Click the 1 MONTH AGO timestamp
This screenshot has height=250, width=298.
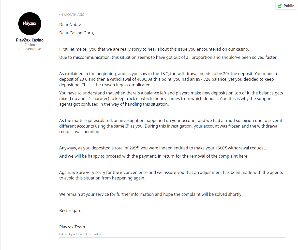(73, 15)
